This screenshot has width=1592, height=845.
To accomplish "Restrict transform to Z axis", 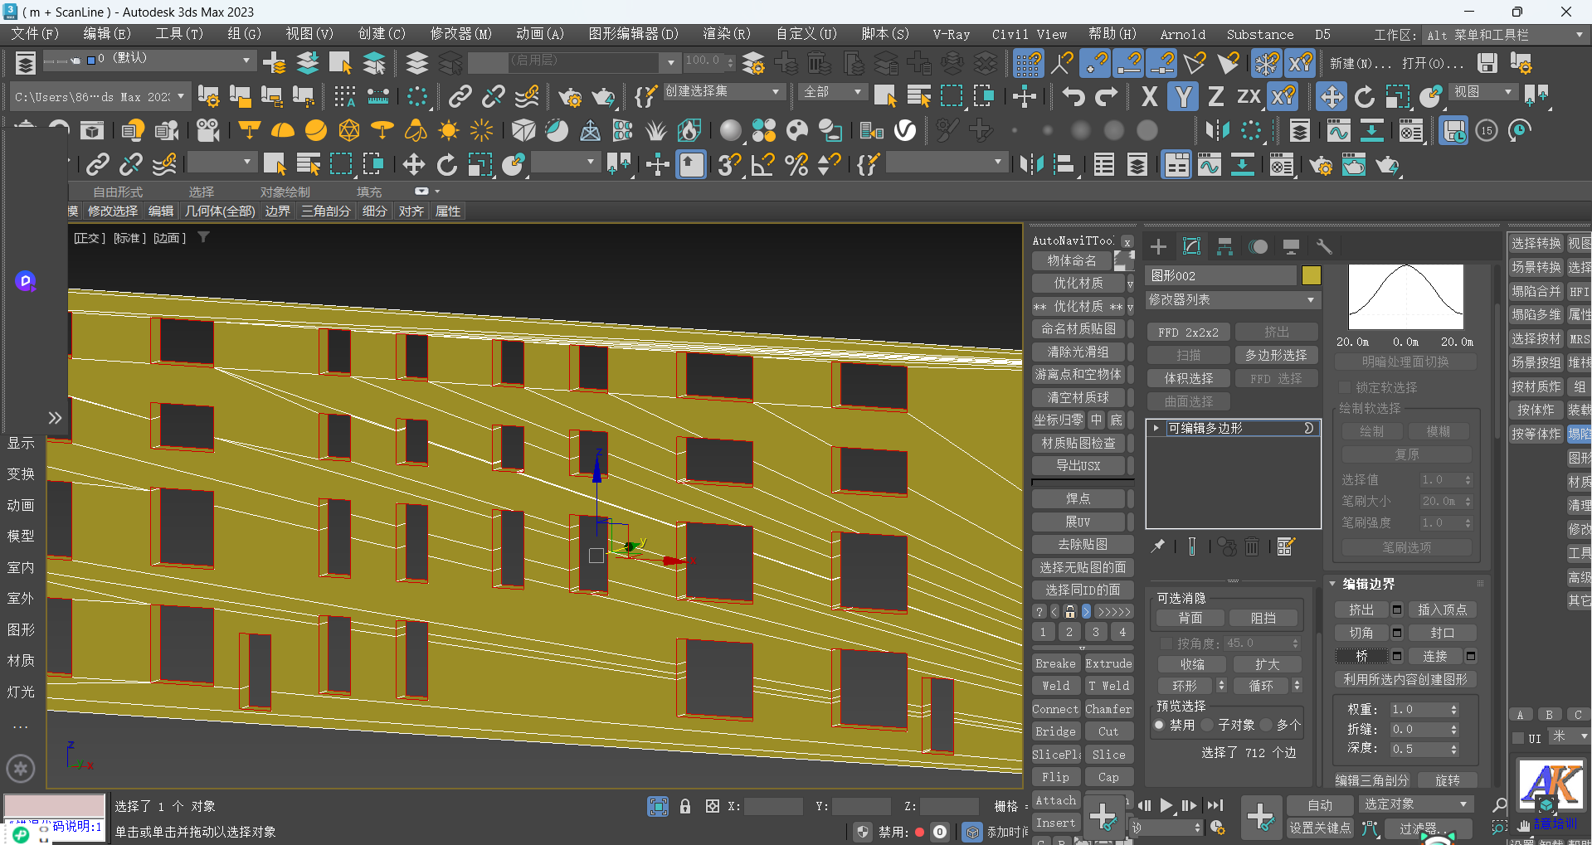I will 1215,97.
